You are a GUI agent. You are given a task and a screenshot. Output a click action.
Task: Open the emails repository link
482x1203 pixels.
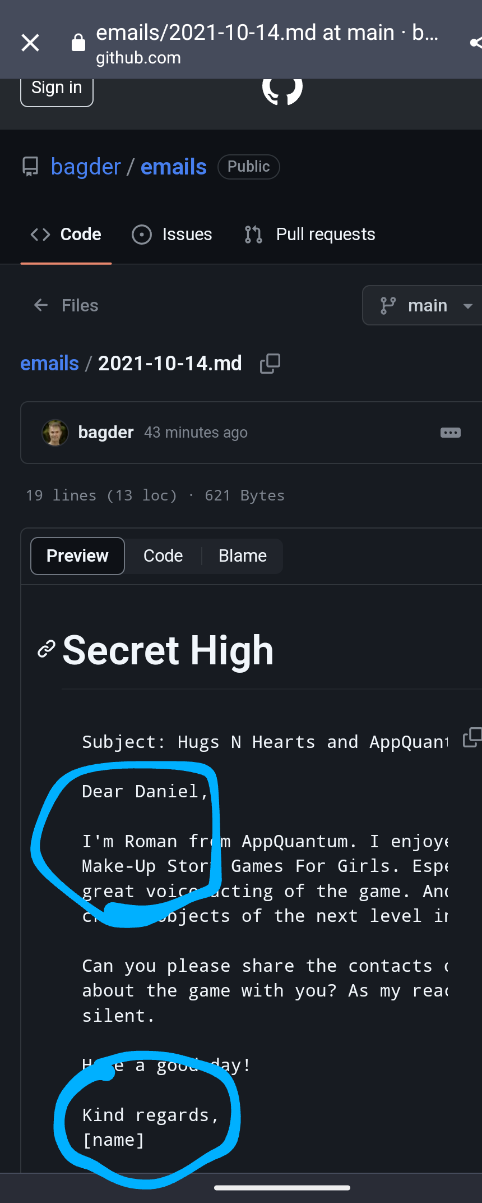(x=174, y=167)
